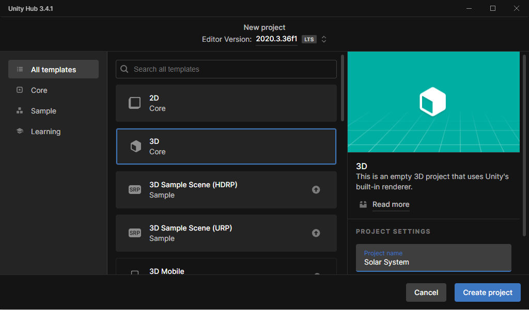
Task: Click the 2D template square icon
Action: (x=135, y=103)
